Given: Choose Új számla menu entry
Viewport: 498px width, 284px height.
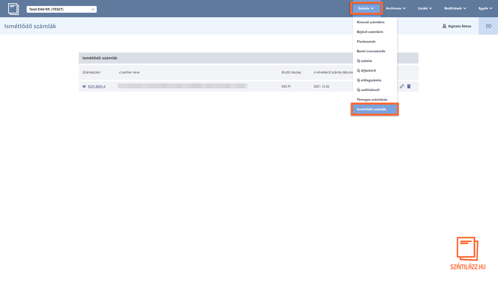Looking at the screenshot, I should tap(364, 61).
